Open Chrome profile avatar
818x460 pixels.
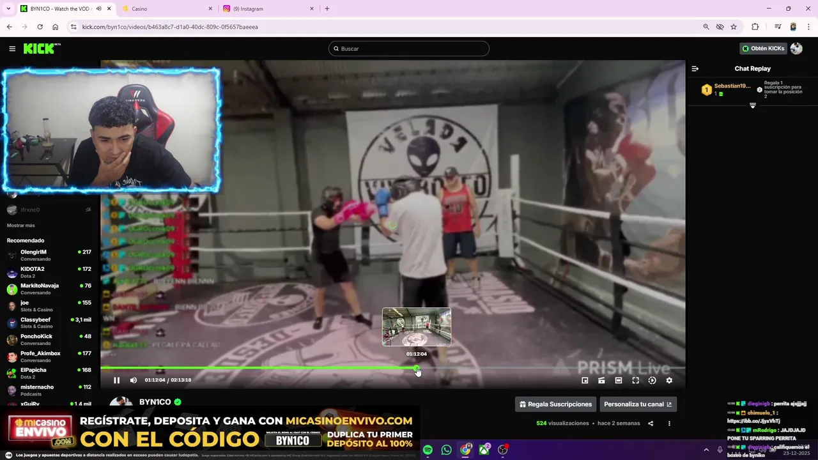[x=793, y=27]
